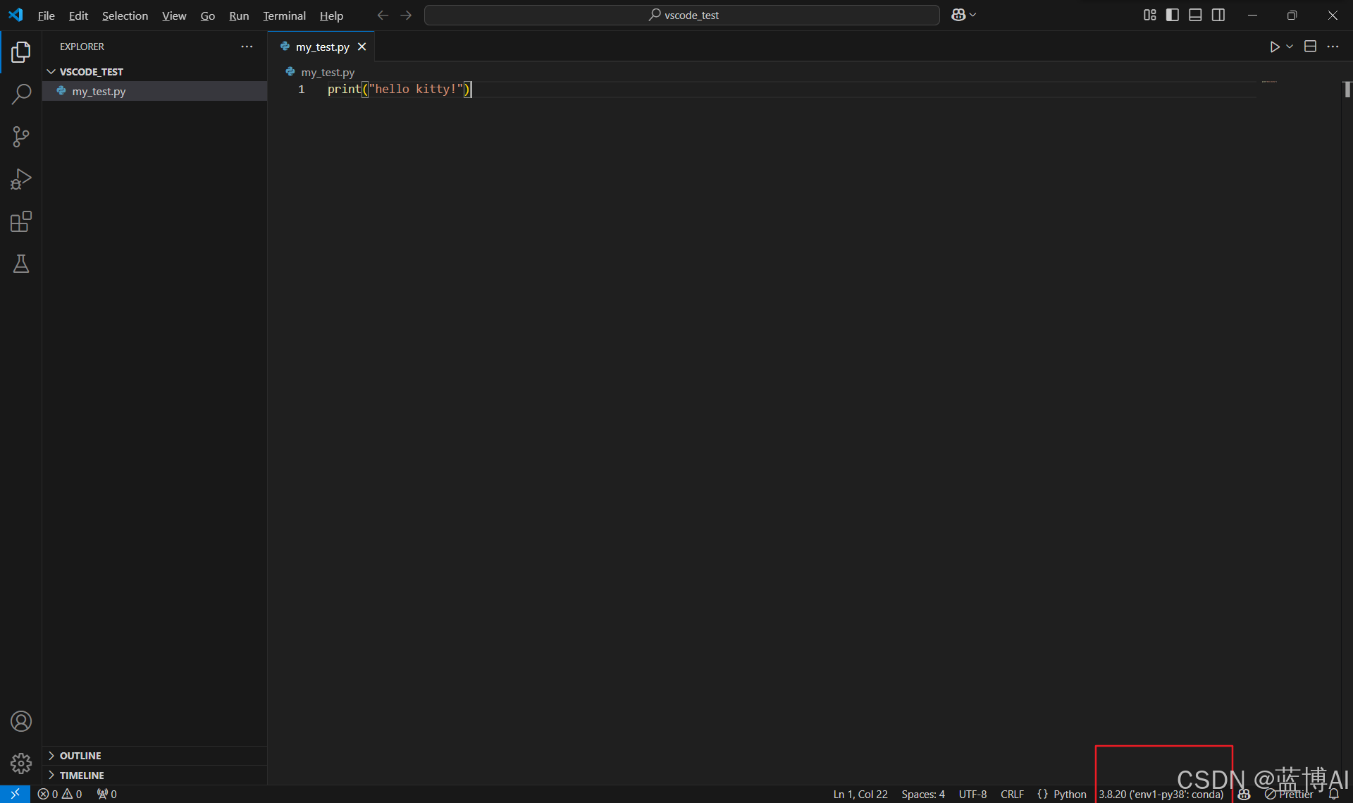Toggle the primary side bar layout button
This screenshot has width=1353, height=803.
1173,15
